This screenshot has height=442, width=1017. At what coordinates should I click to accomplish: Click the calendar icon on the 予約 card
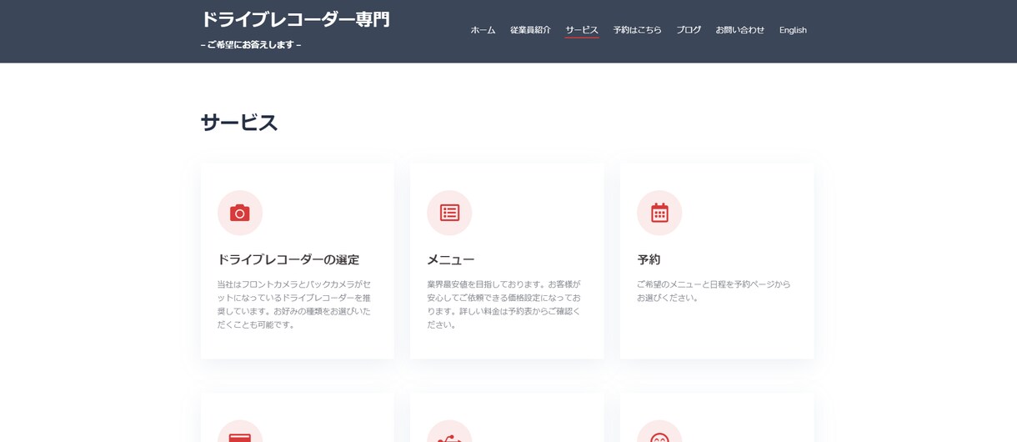click(x=659, y=213)
